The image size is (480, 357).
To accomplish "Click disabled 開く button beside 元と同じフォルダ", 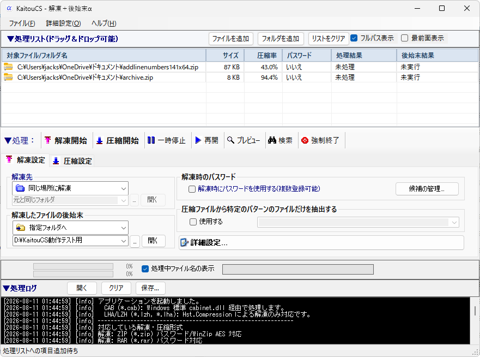I will [153, 200].
